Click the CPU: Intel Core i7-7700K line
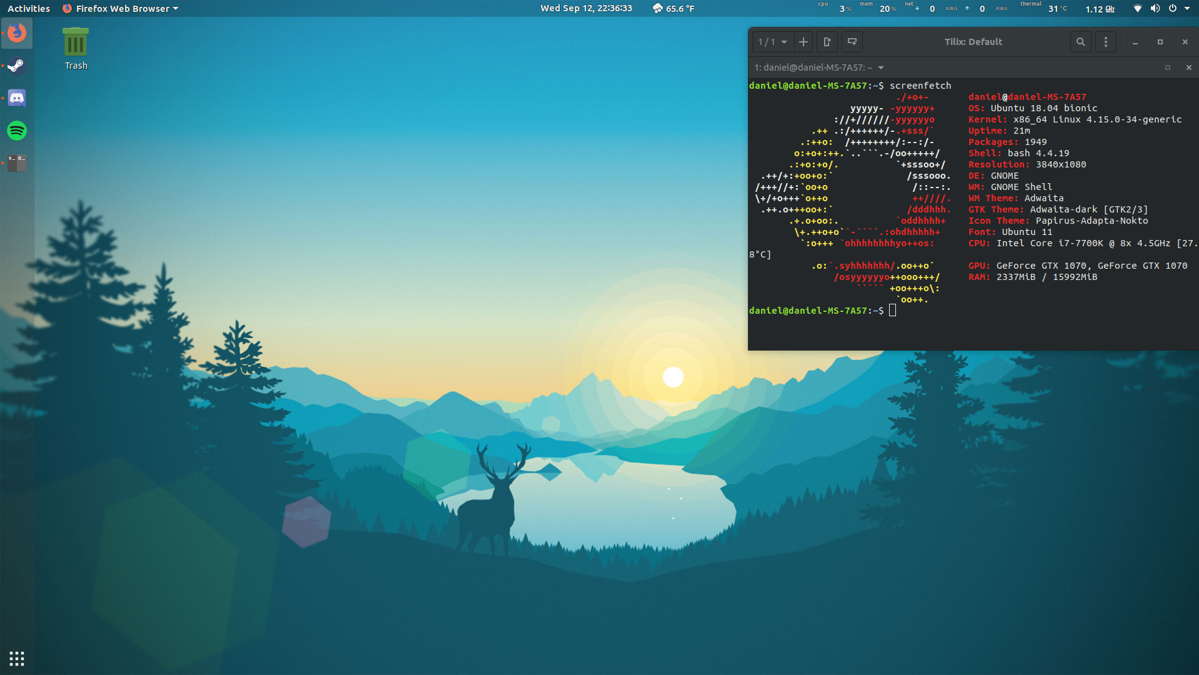 (x=1083, y=243)
